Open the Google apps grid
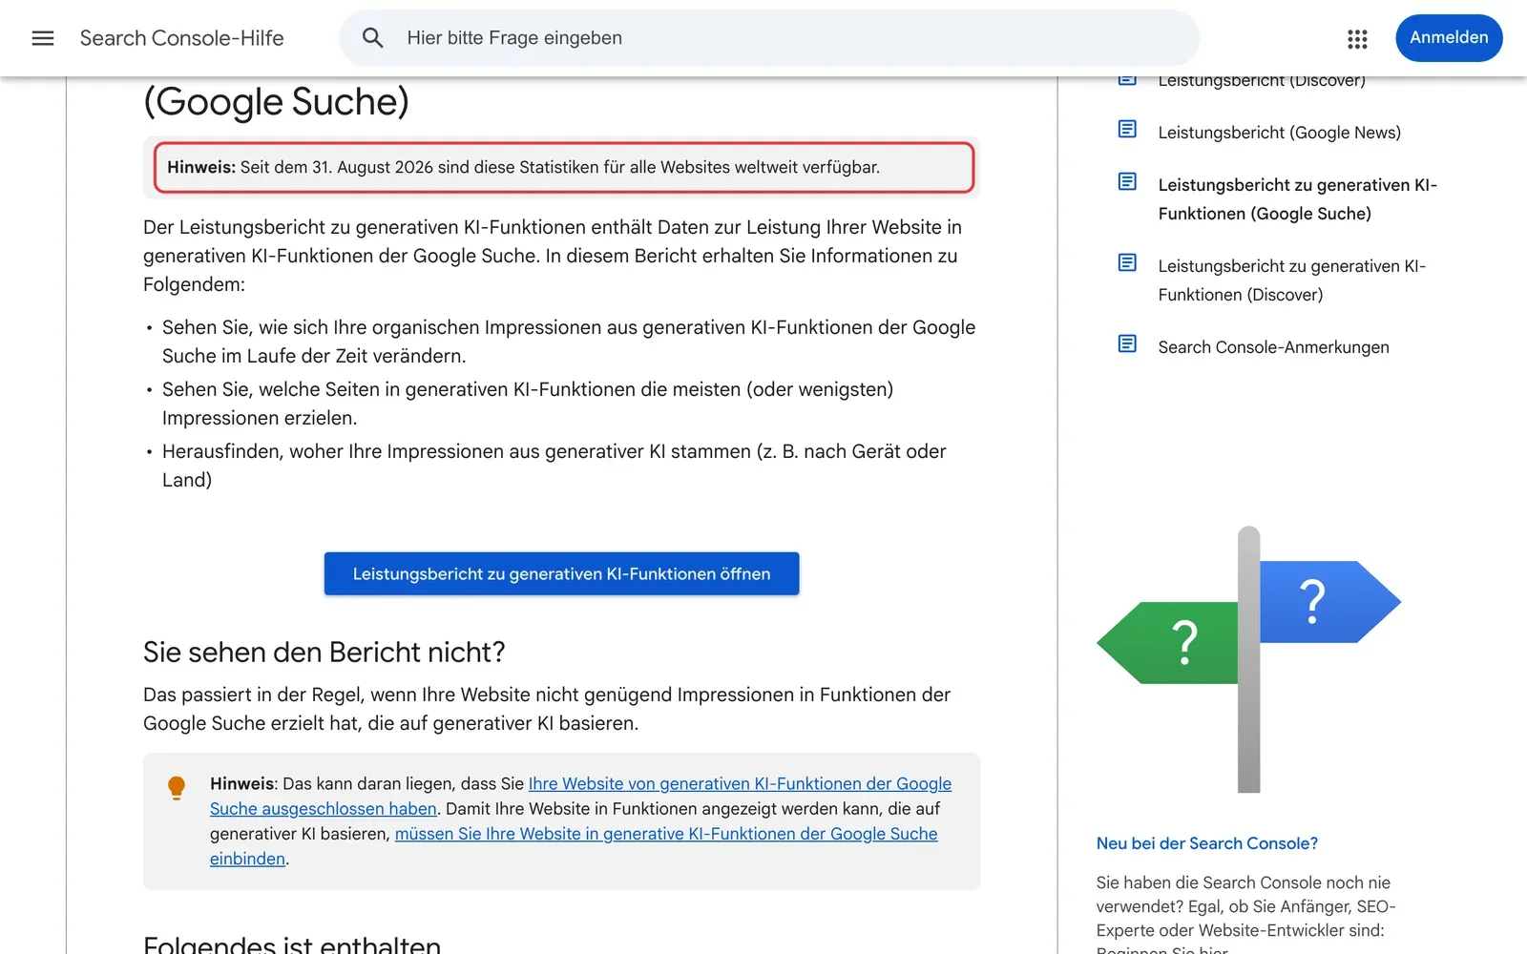 tap(1357, 38)
